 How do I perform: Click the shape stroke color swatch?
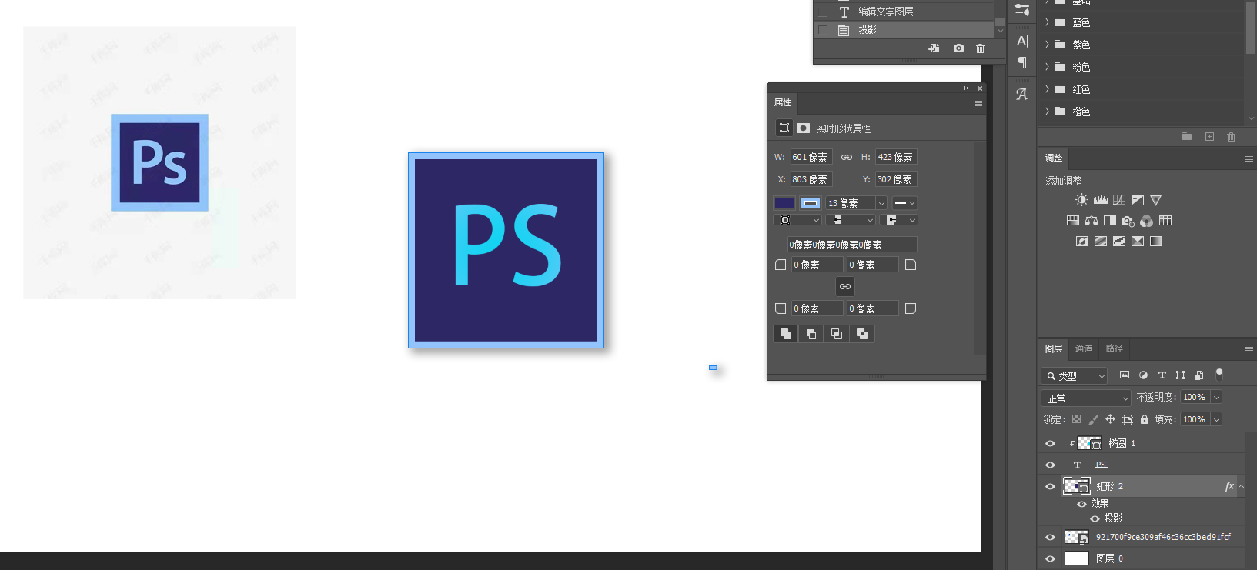pos(811,203)
